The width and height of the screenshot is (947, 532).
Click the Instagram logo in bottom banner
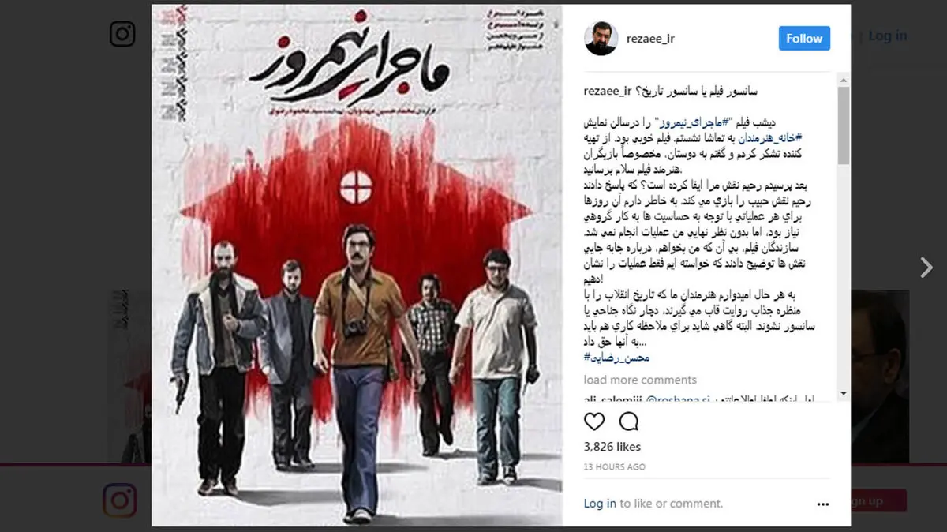[119, 500]
